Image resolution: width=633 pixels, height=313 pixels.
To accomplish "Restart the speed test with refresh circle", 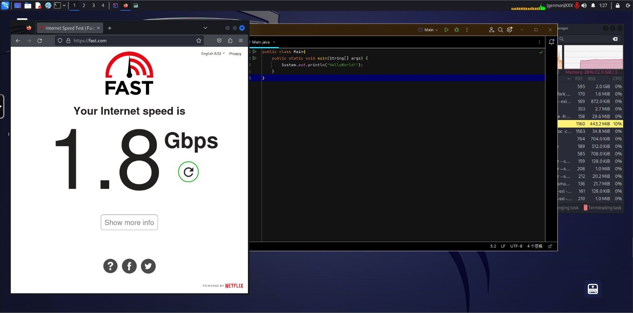I will tap(188, 172).
